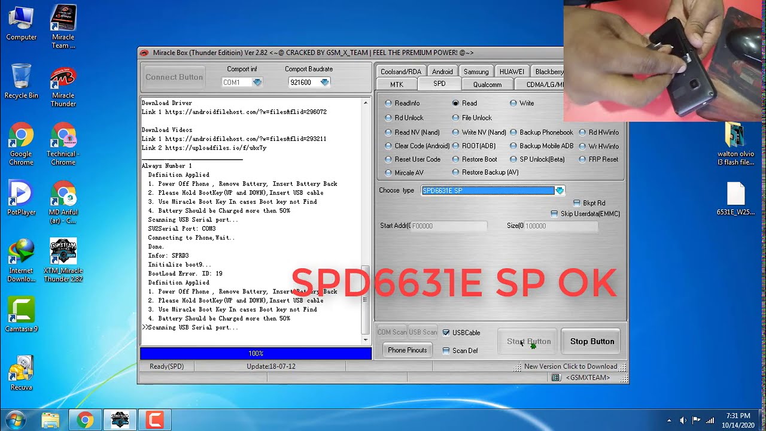766x431 pixels.
Task: Click the COM Scan button
Action: point(392,332)
